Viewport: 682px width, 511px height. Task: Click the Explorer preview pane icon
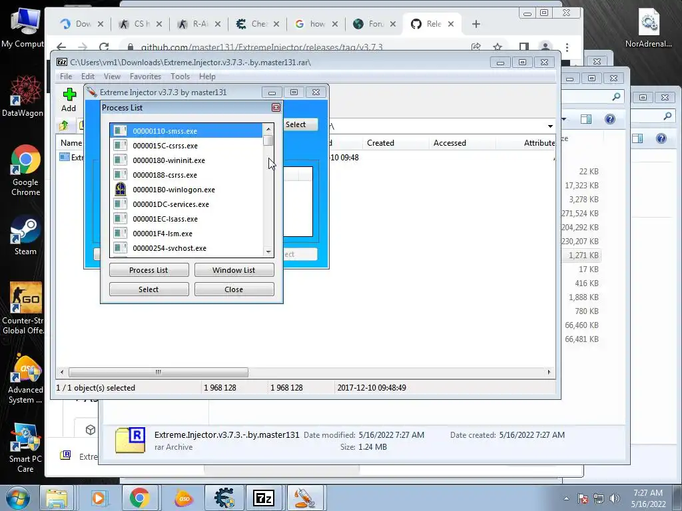586,119
